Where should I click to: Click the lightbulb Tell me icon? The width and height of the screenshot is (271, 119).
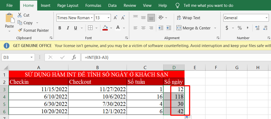[177, 6]
